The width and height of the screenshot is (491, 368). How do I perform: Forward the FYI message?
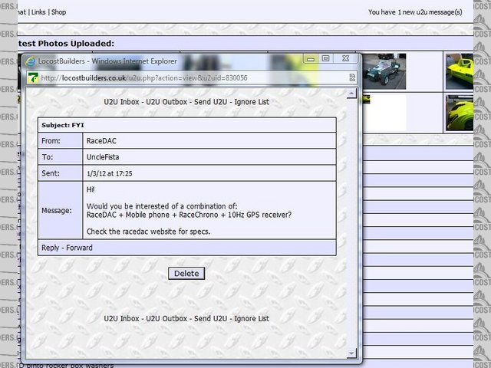80,248
